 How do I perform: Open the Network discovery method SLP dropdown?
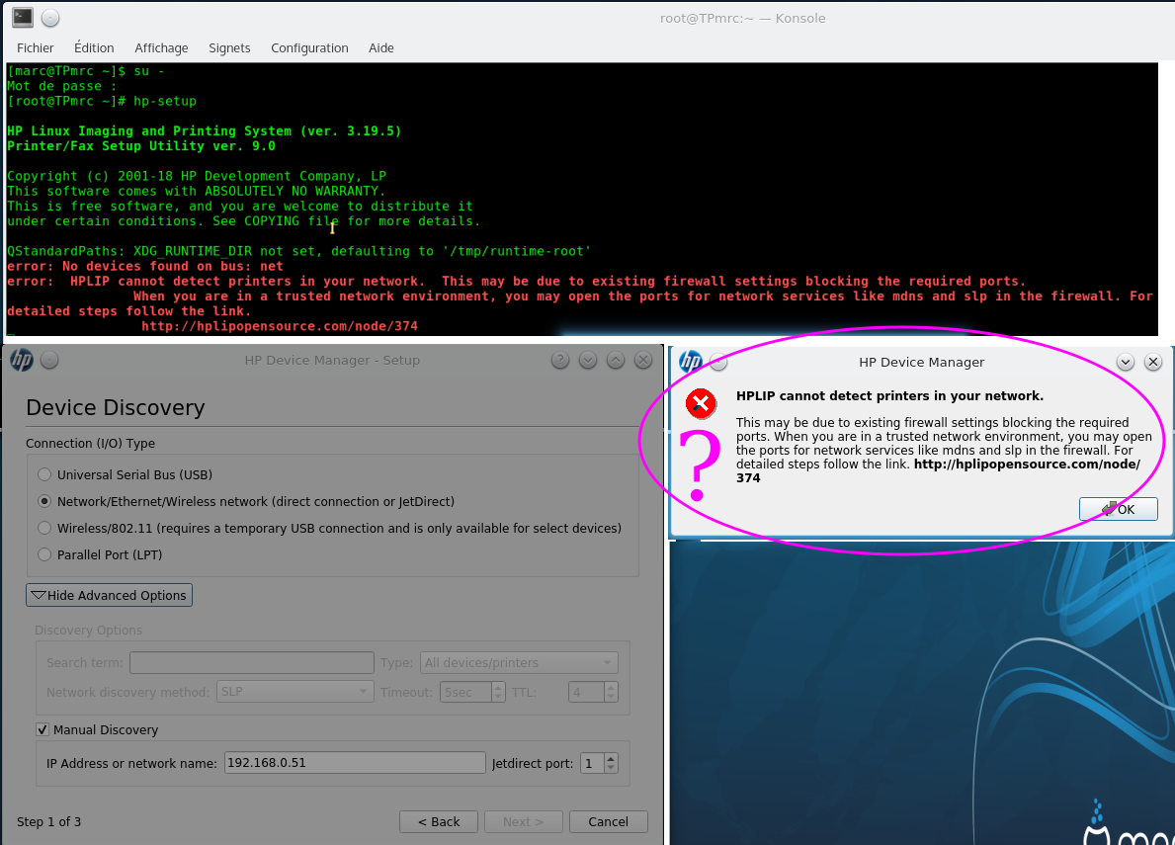click(x=295, y=692)
